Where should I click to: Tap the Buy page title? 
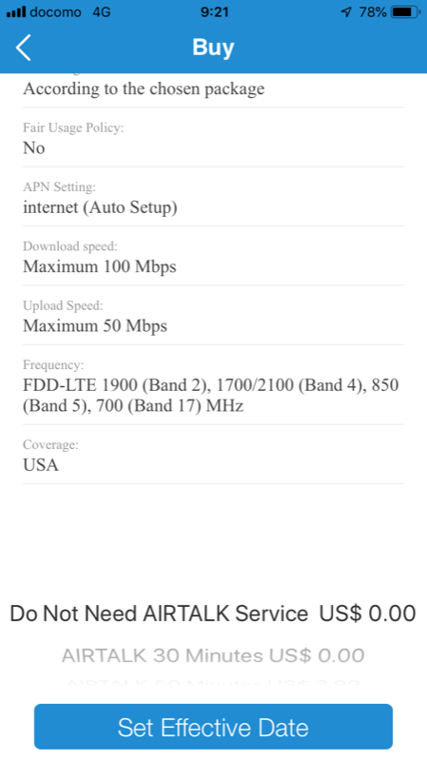213,47
